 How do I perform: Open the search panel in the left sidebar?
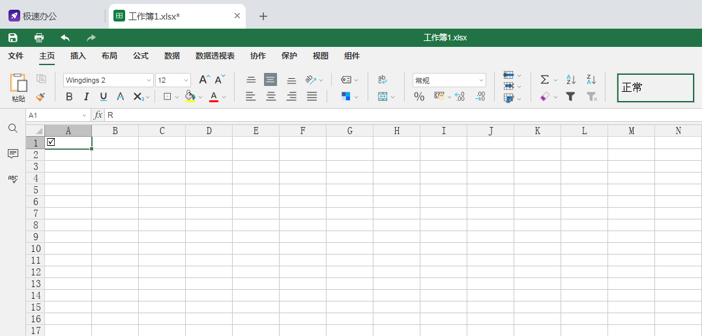pos(13,128)
